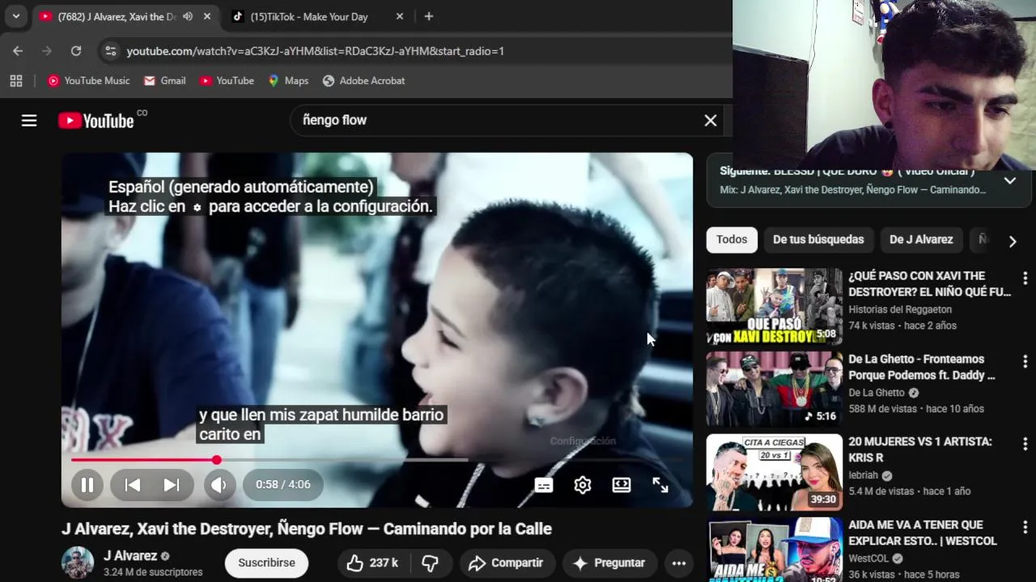1036x582 pixels.
Task: Open Qué pasó con Xavi Destroyer thumbnail
Action: 774,306
